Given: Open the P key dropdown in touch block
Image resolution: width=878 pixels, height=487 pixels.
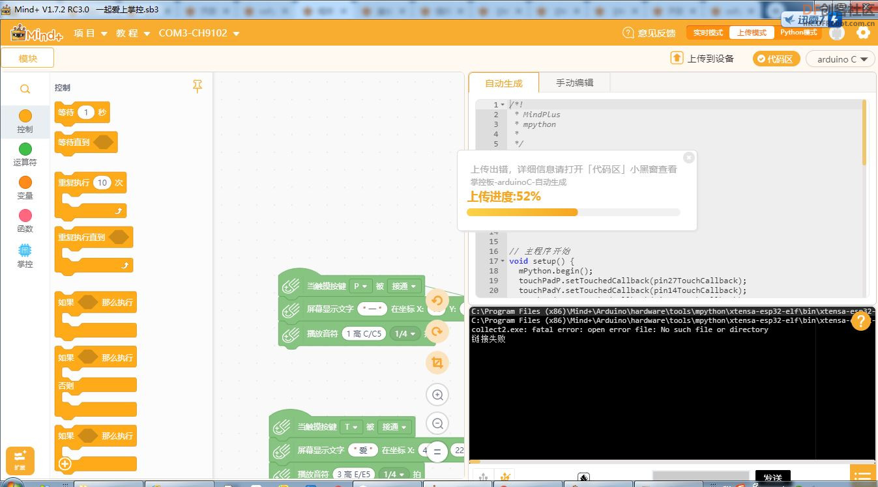Looking at the screenshot, I should coord(360,286).
